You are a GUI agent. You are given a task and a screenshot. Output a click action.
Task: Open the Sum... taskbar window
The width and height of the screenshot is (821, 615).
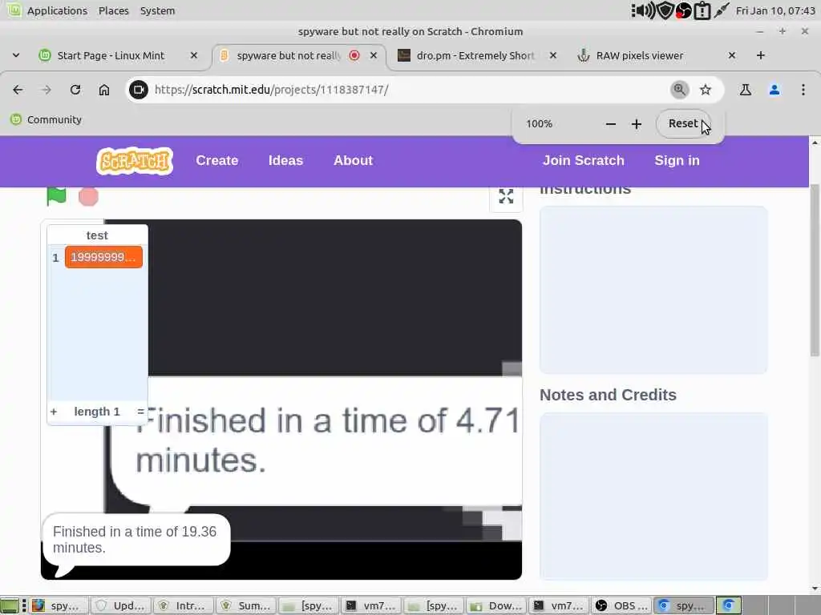245,605
